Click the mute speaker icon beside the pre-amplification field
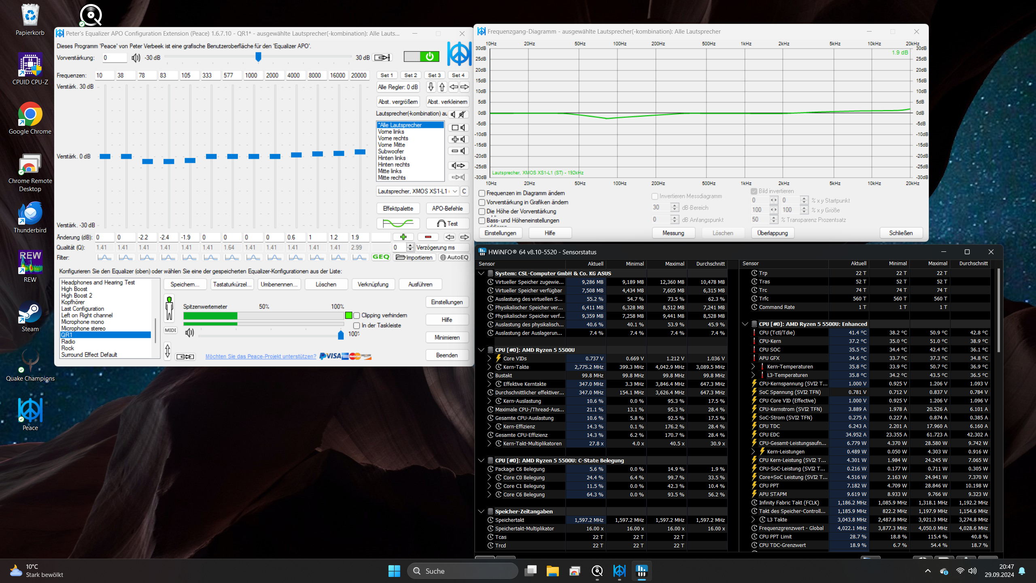1036x583 pixels. pyautogui.click(x=136, y=58)
